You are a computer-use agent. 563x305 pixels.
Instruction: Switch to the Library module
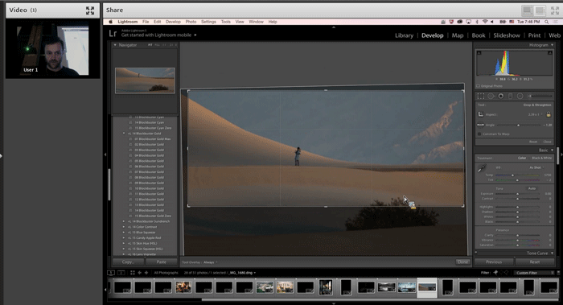tap(404, 35)
